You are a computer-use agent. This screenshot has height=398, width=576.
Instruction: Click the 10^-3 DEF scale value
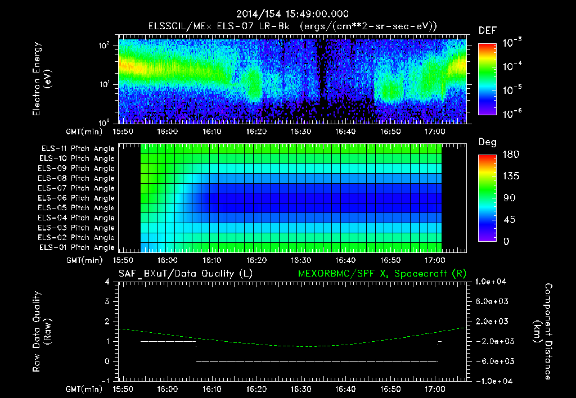[512, 43]
